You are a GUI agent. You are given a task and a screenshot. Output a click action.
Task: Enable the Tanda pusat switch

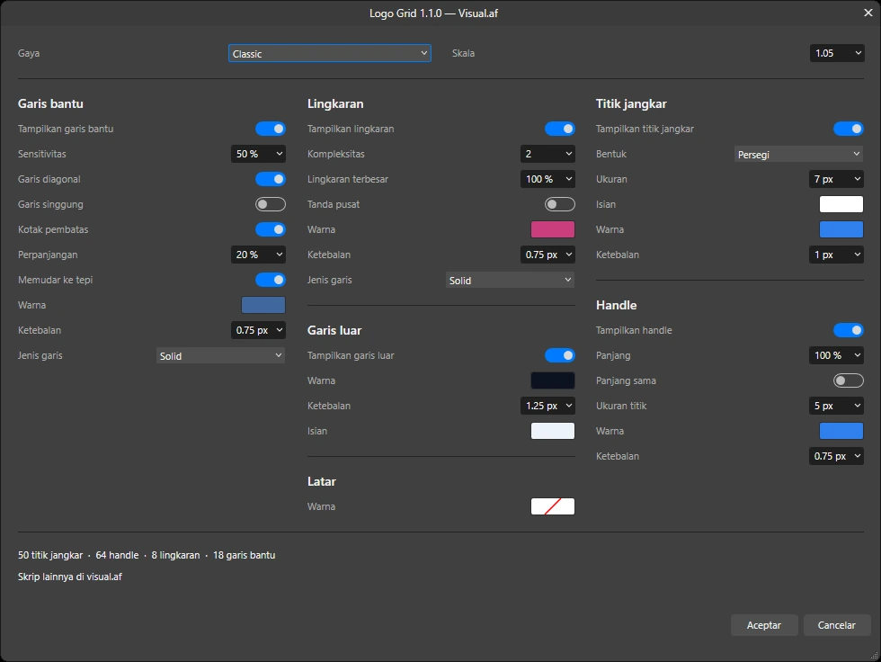(559, 204)
